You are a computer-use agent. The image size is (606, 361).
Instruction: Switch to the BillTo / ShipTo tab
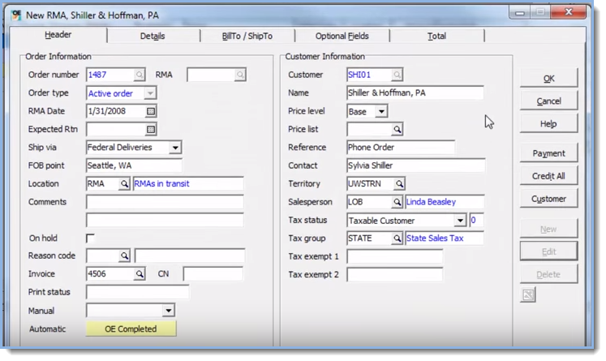point(247,36)
